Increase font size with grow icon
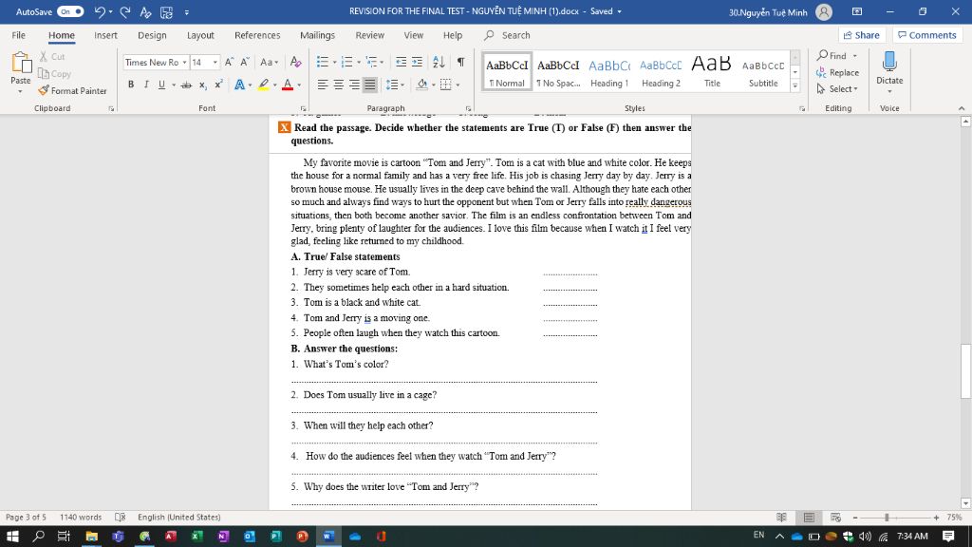 tap(230, 62)
